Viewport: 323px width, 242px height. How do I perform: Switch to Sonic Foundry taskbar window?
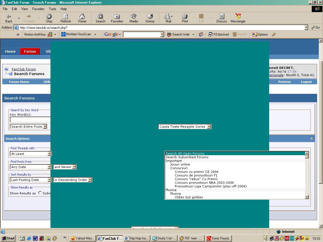click(219, 238)
